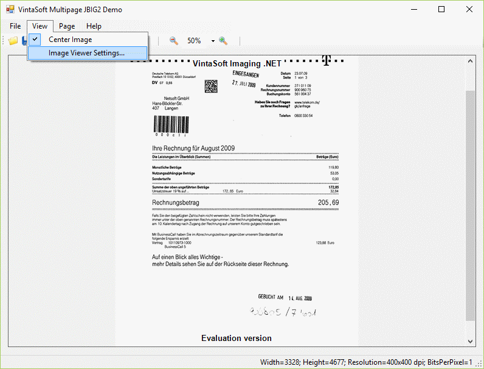Viewport: 484px width, 369px height.
Task: Open the zoom percentage dropdown arrow
Action: pyautogui.click(x=213, y=41)
